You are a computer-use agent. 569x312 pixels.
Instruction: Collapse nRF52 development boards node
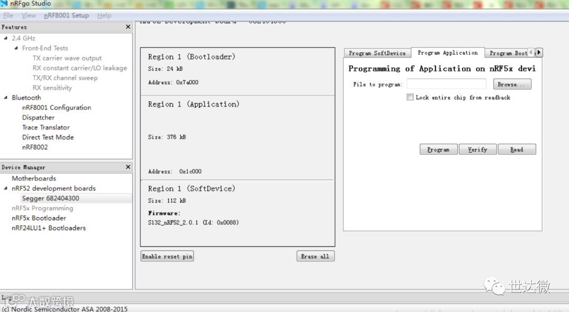pyautogui.click(x=5, y=188)
